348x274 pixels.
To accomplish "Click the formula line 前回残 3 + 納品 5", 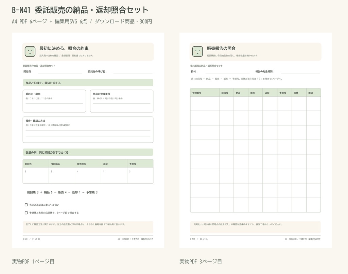I will pos(62,192).
